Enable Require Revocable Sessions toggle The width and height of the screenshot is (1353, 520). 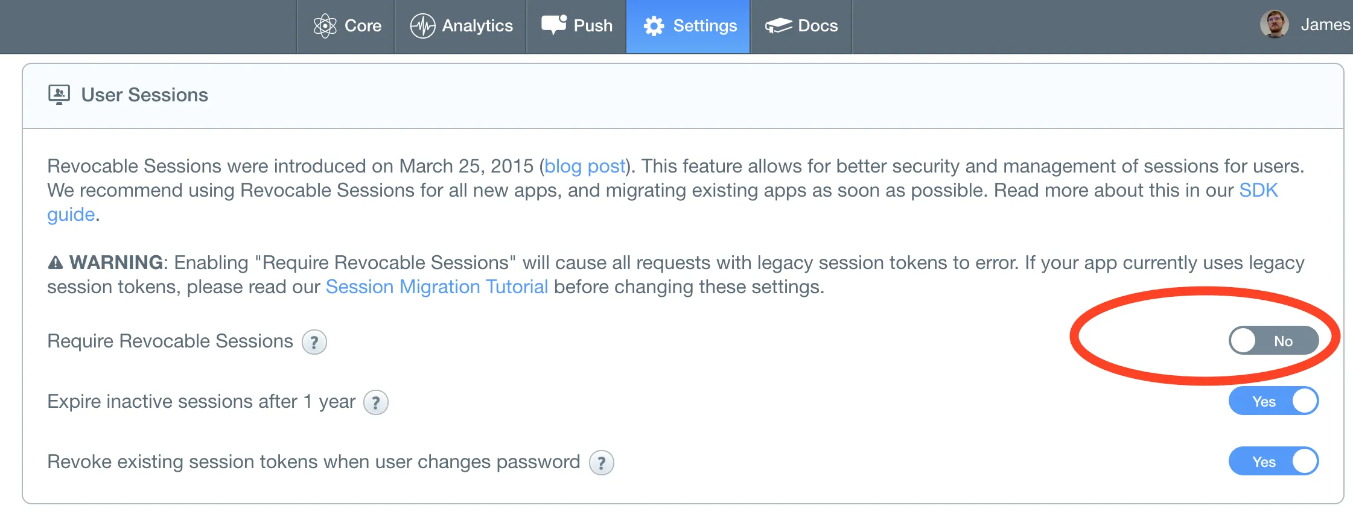click(x=1273, y=341)
